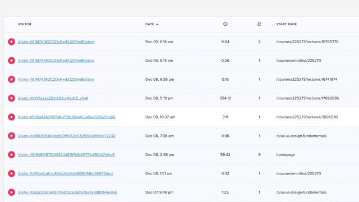Play recording from Dec 09, 5:14 am
The image size is (359, 202).
coord(11,61)
